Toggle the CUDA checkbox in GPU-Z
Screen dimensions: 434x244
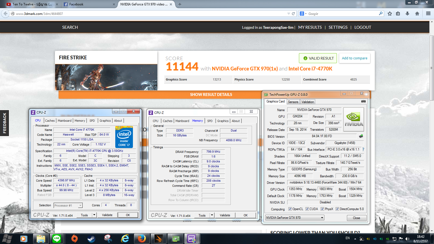[x=307, y=209]
